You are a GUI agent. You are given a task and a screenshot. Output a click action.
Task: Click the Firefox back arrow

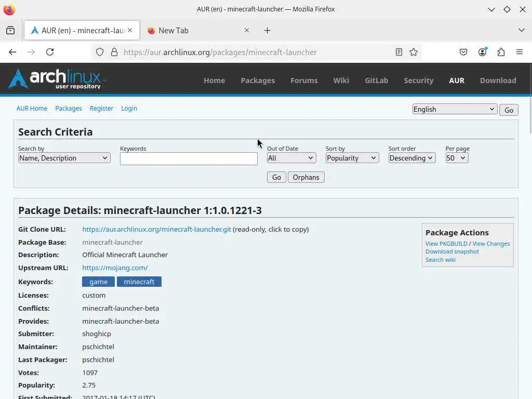coord(12,52)
